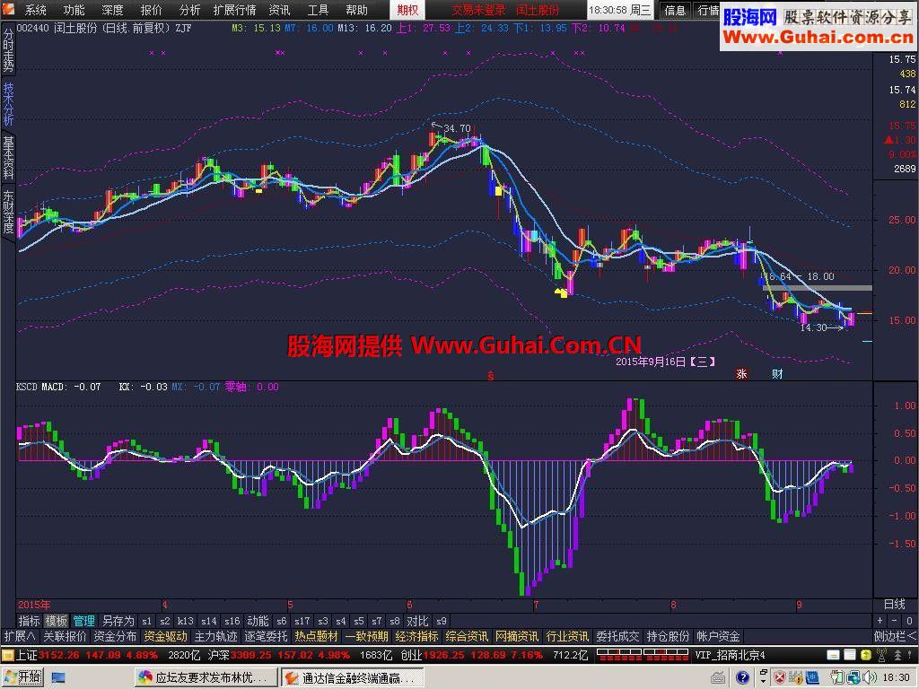Open the 功能 menu

click(74, 10)
